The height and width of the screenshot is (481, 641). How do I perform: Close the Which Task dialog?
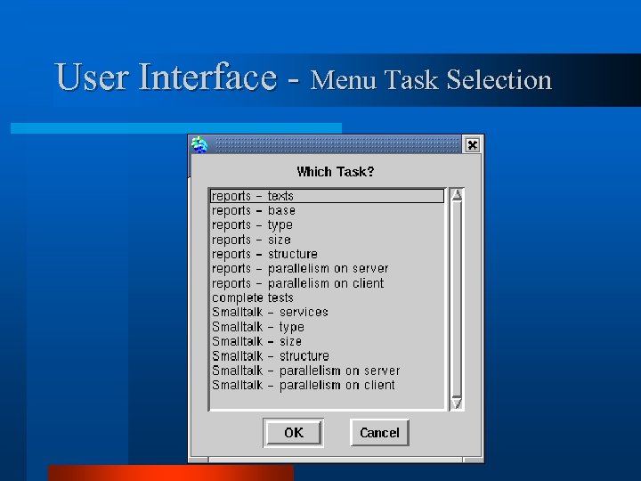[472, 145]
